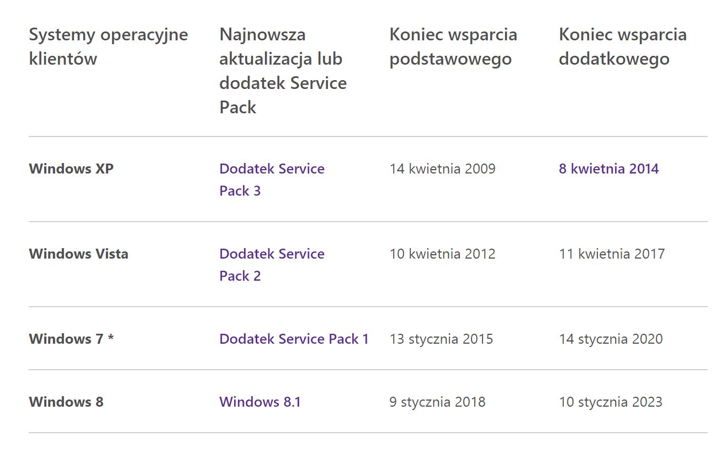
Task: Select the date 10 stycznia 2023
Action: tap(610, 402)
